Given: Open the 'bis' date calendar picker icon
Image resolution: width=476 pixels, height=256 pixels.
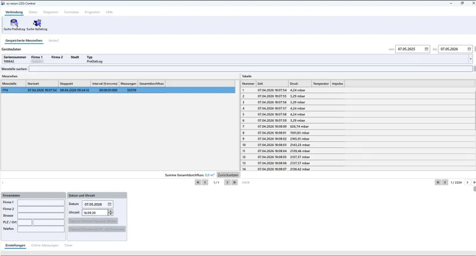Looking at the screenshot, I should (x=469, y=49).
